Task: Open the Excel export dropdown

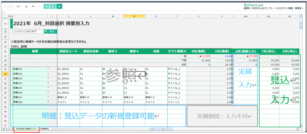Action: point(19,6)
